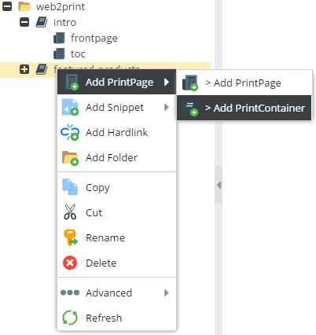Screen dimensions: 316x335
Task: Collapse the web2print folder node
Action: [x=7, y=6]
